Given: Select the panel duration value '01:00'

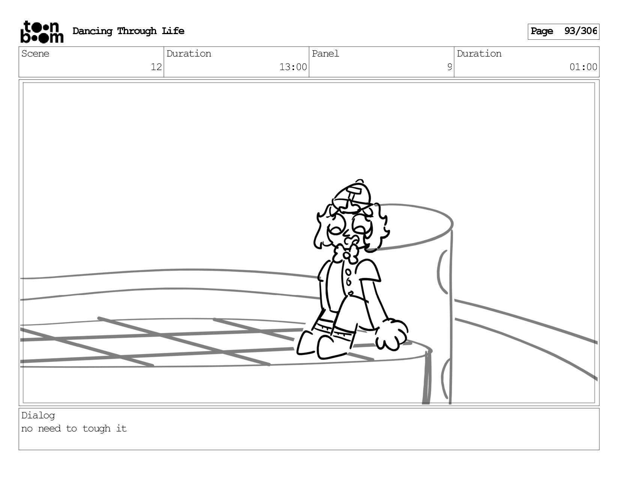Looking at the screenshot, I should tap(583, 67).
